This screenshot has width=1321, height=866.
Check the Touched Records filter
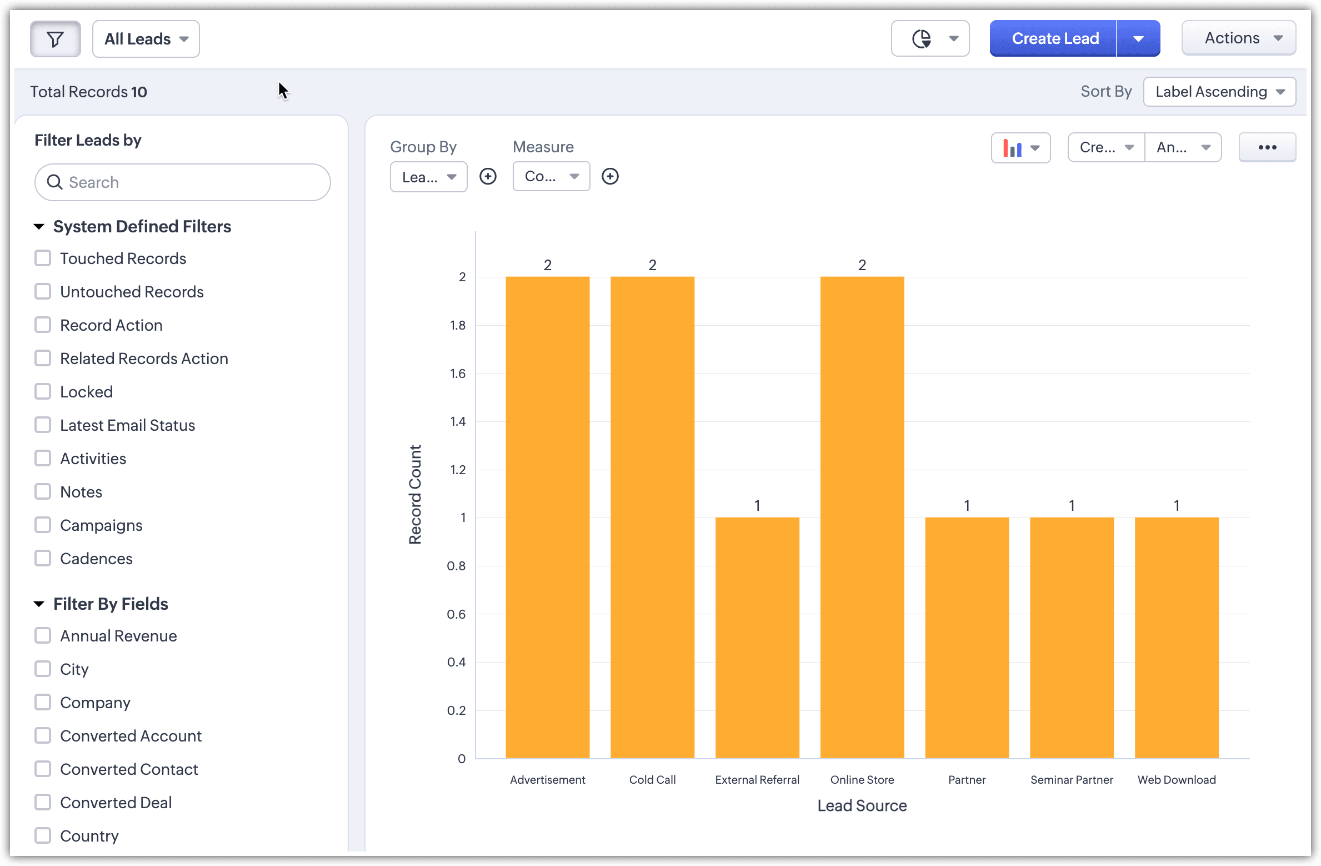(x=43, y=258)
